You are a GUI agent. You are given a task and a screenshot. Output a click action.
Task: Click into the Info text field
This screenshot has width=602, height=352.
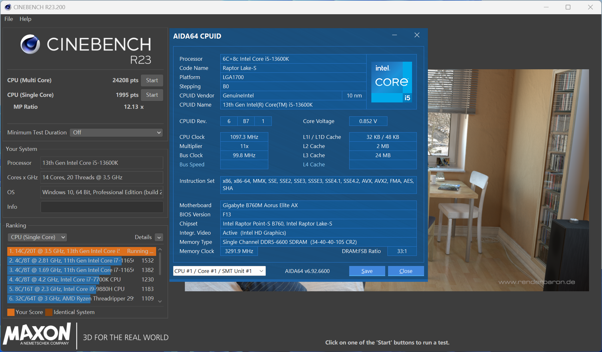(x=102, y=207)
